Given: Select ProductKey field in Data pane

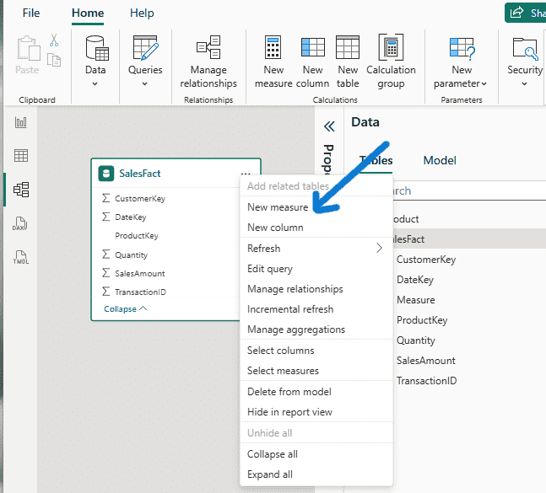Looking at the screenshot, I should pyautogui.click(x=422, y=320).
